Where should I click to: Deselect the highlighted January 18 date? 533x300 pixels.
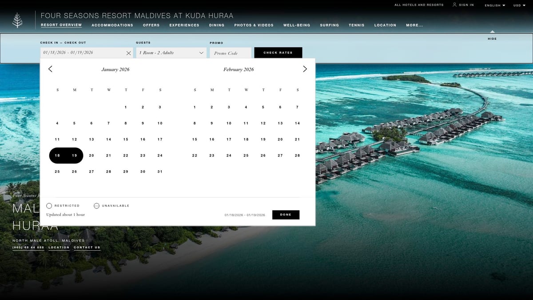pyautogui.click(x=57, y=155)
